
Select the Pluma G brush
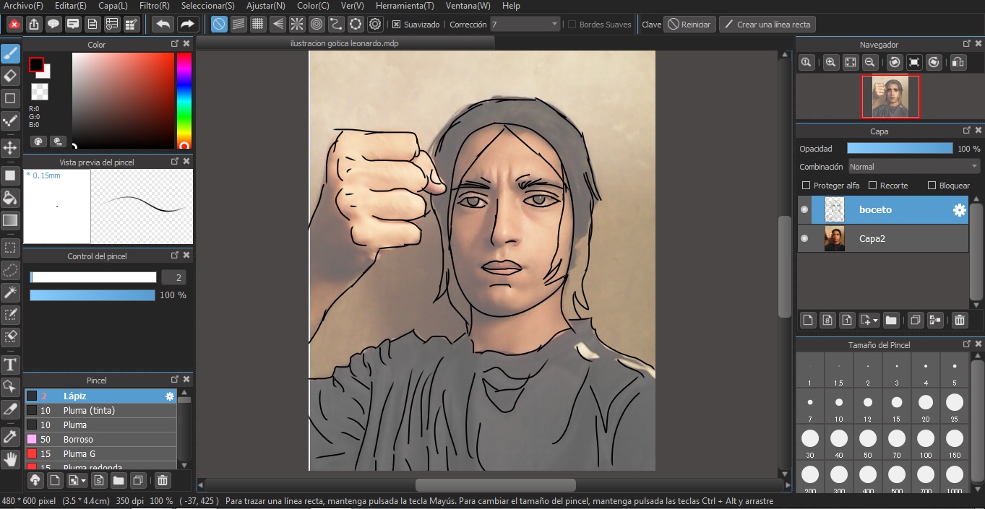click(x=100, y=454)
